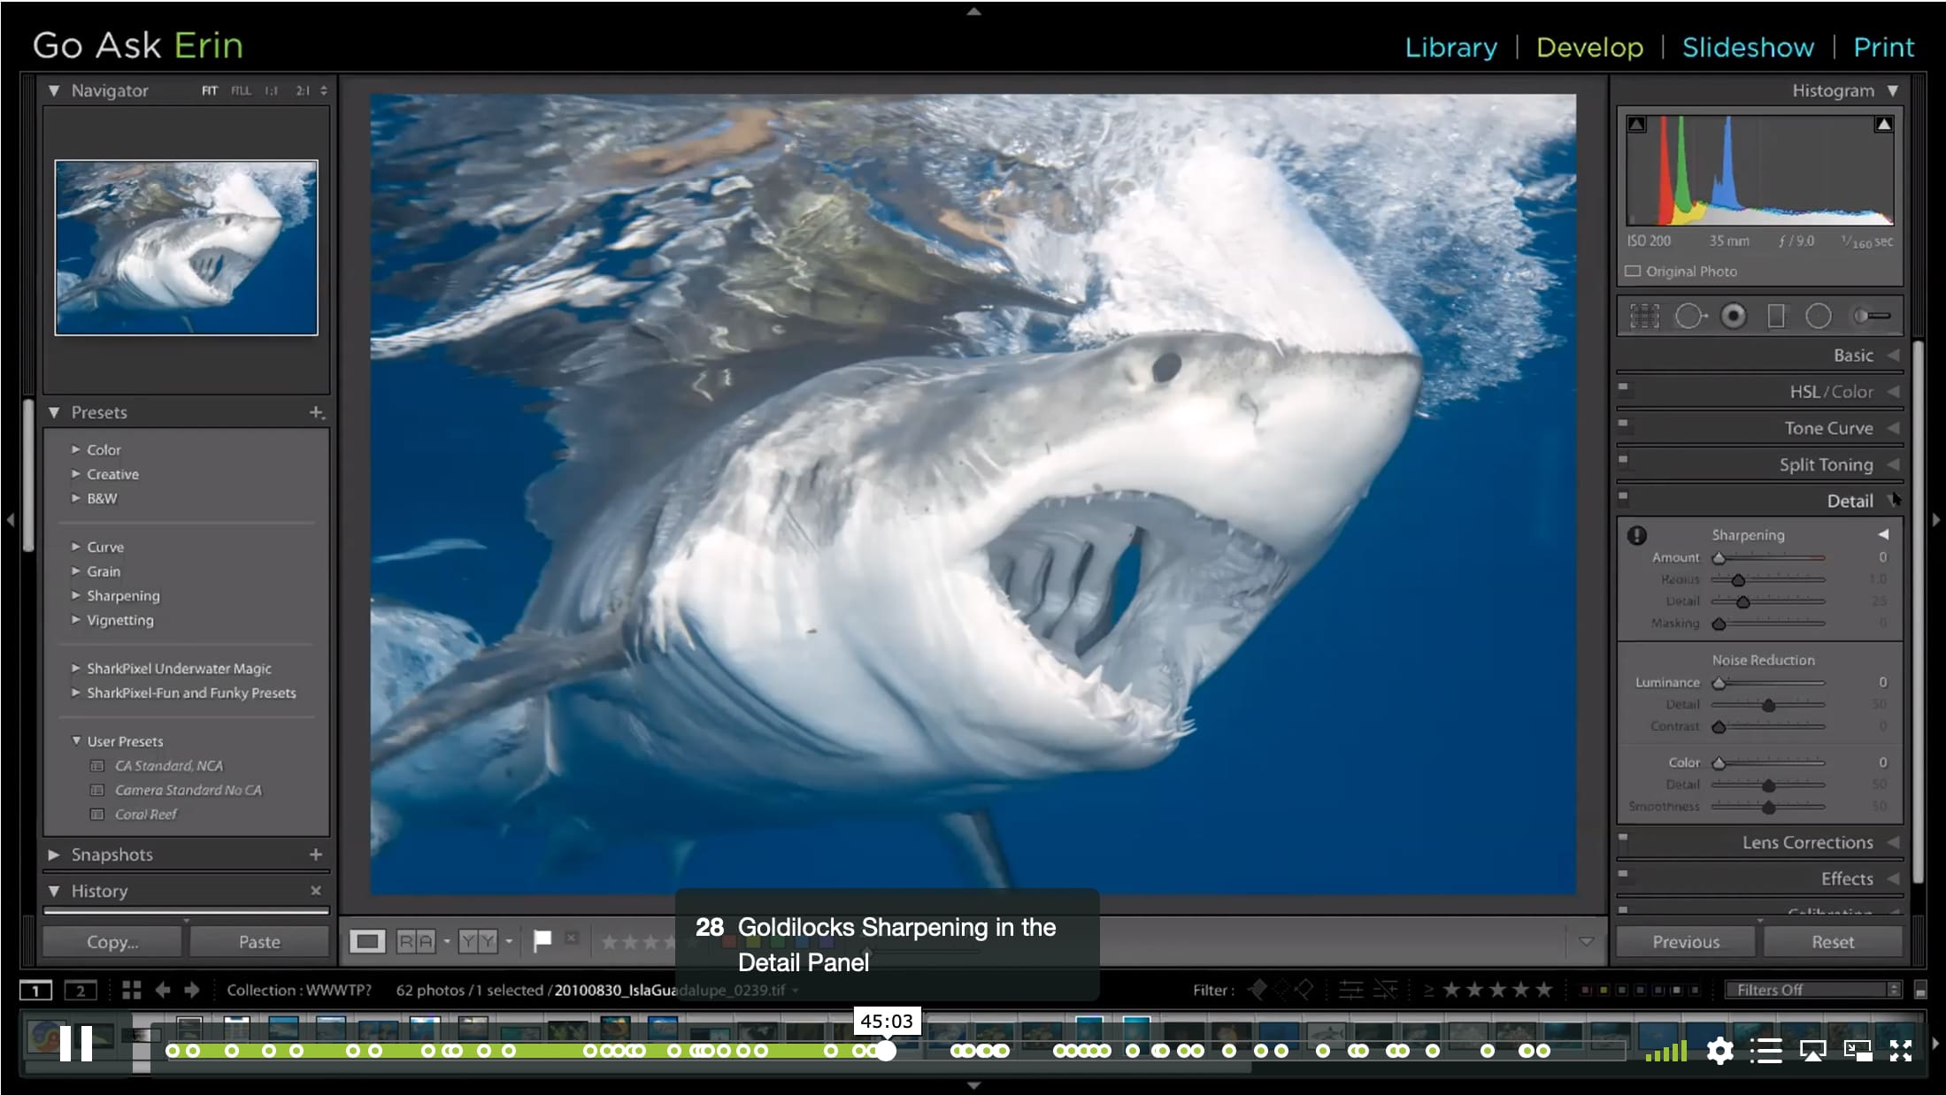Collapse the Navigator panel
This screenshot has width=1946, height=1095.
coord(54,90)
